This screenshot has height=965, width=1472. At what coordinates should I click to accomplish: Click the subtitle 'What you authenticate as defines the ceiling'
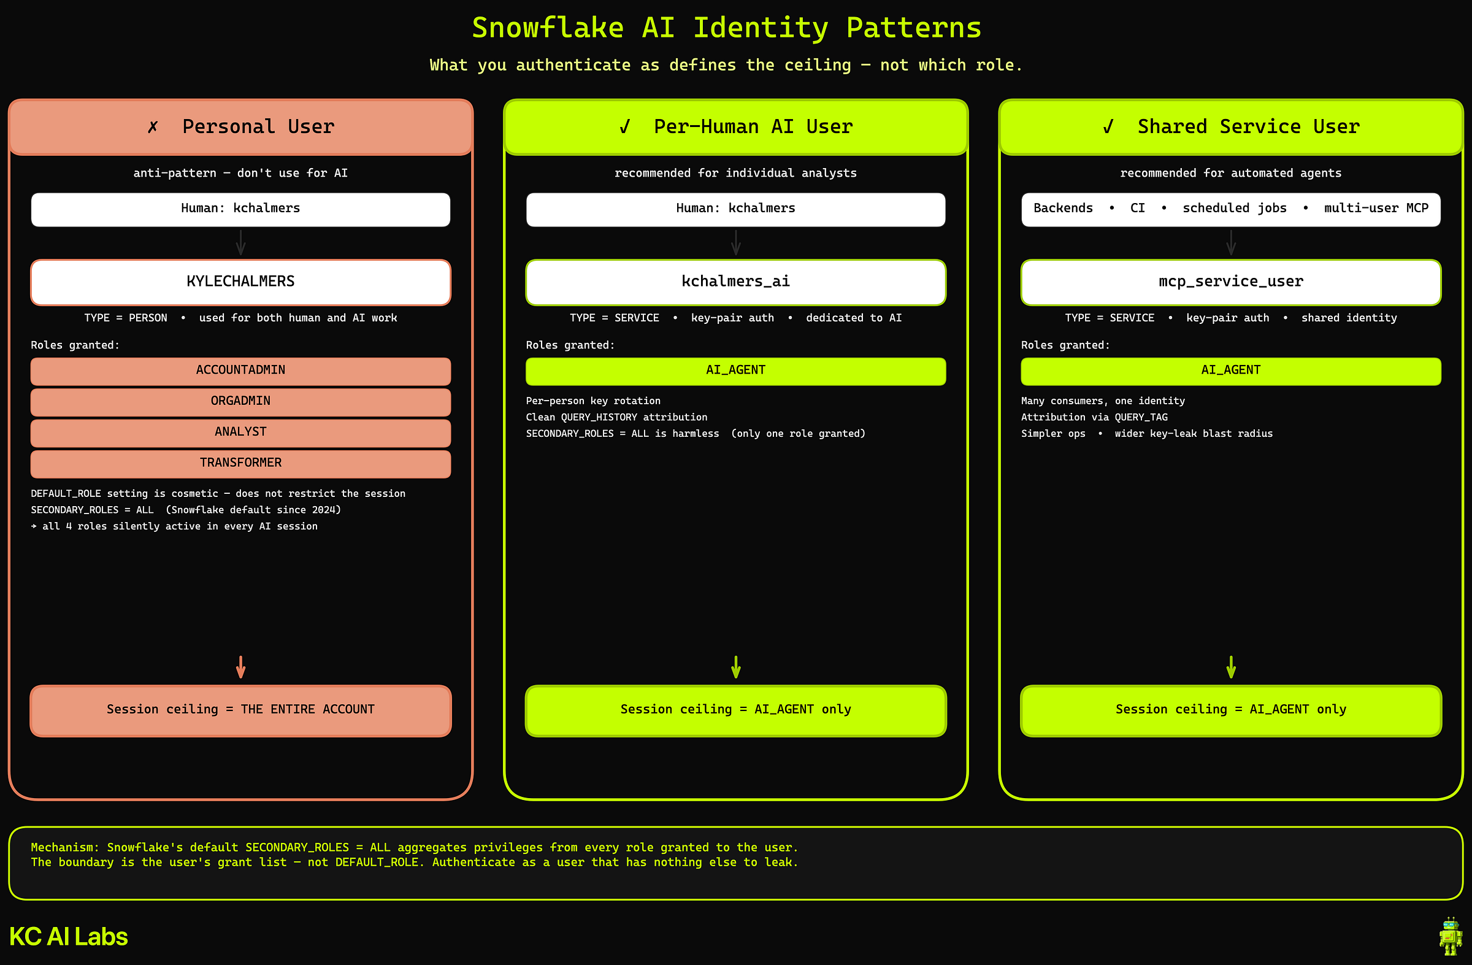click(x=727, y=65)
